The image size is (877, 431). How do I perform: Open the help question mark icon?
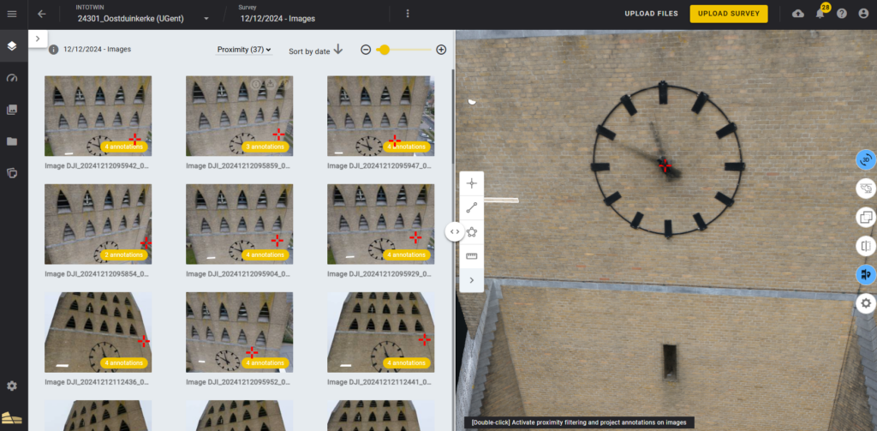[842, 14]
